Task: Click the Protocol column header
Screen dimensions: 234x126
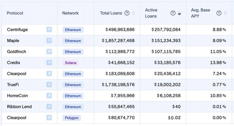Action: tap(15, 13)
